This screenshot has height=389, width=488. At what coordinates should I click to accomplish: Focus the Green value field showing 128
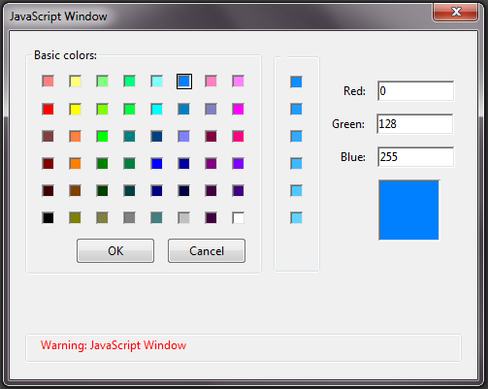coord(415,124)
